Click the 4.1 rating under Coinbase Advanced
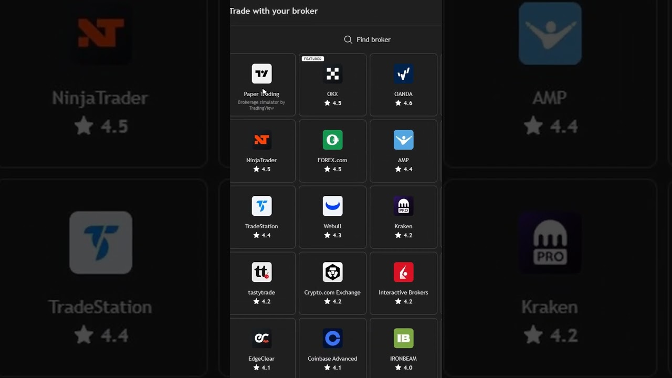672x378 pixels. pos(332,368)
